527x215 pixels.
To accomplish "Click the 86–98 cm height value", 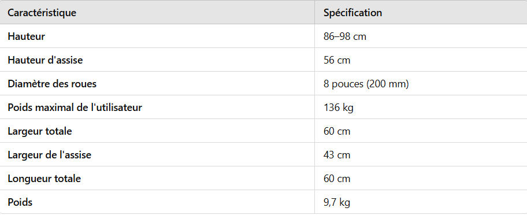I will 345,36.
